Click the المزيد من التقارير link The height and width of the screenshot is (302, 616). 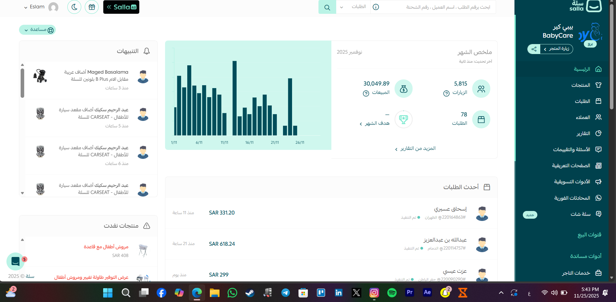pyautogui.click(x=415, y=148)
